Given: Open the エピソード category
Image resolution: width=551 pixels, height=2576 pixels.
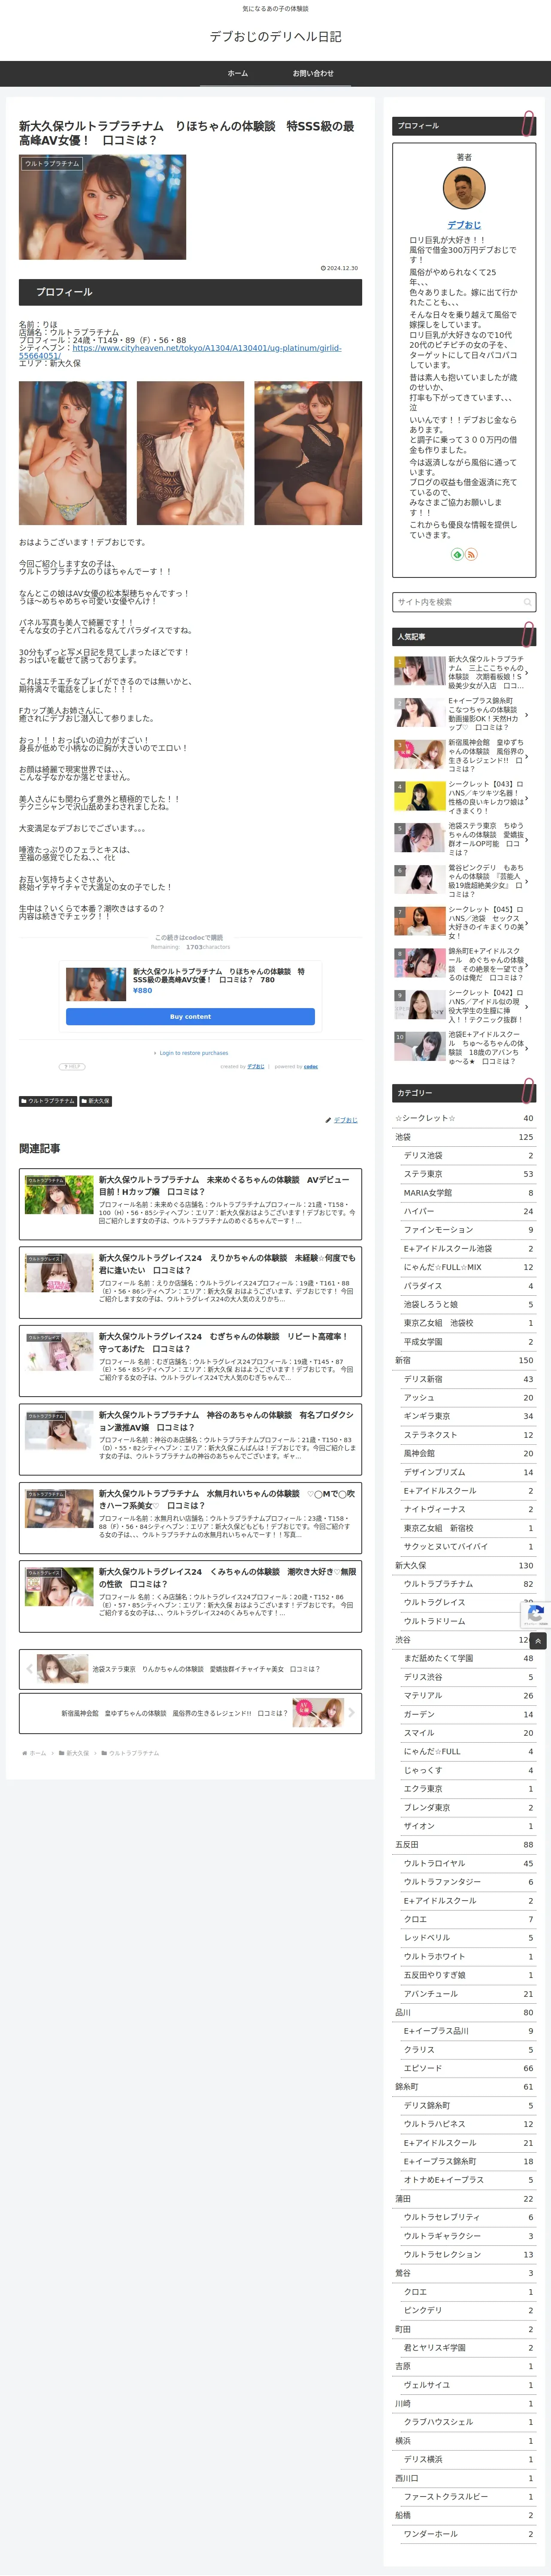Looking at the screenshot, I should (x=468, y=2068).
